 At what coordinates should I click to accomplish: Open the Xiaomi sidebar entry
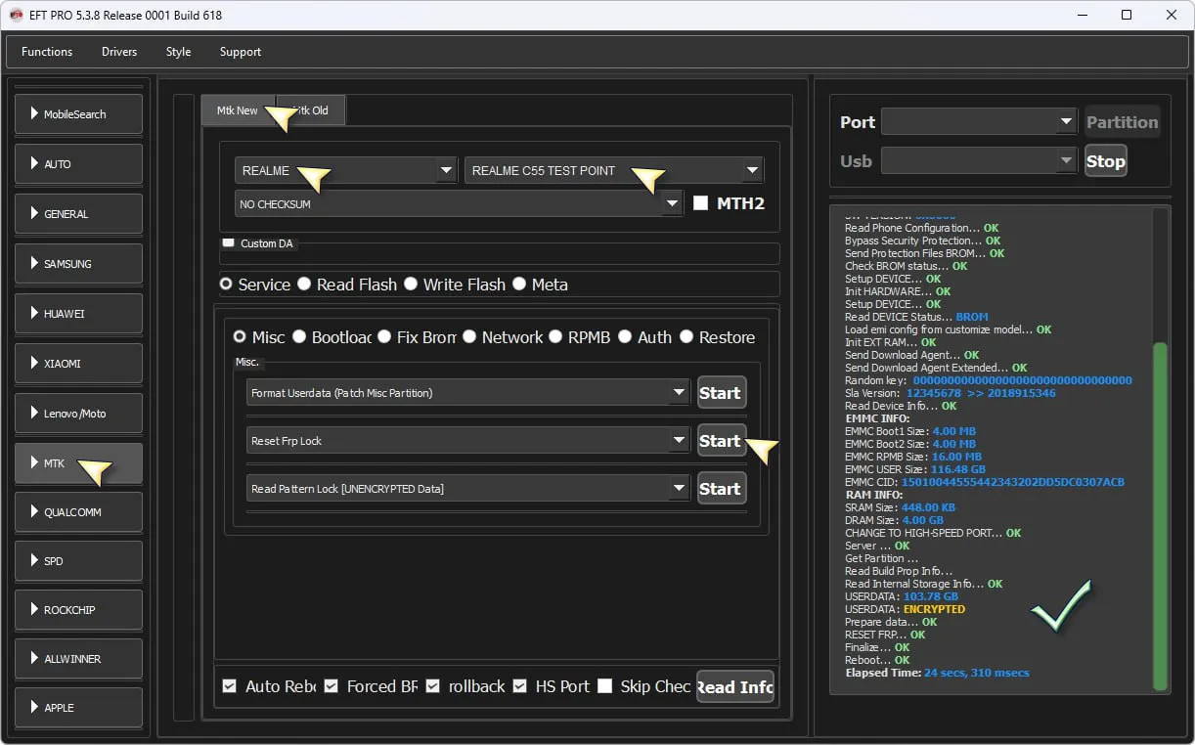pos(78,364)
